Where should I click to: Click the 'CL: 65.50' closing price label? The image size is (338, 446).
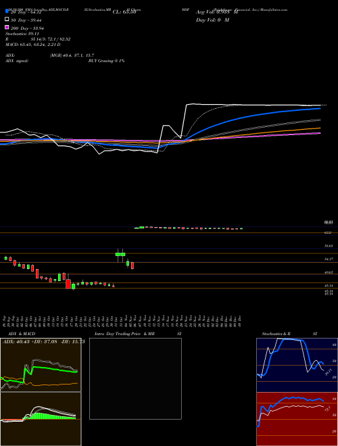coord(124,12)
